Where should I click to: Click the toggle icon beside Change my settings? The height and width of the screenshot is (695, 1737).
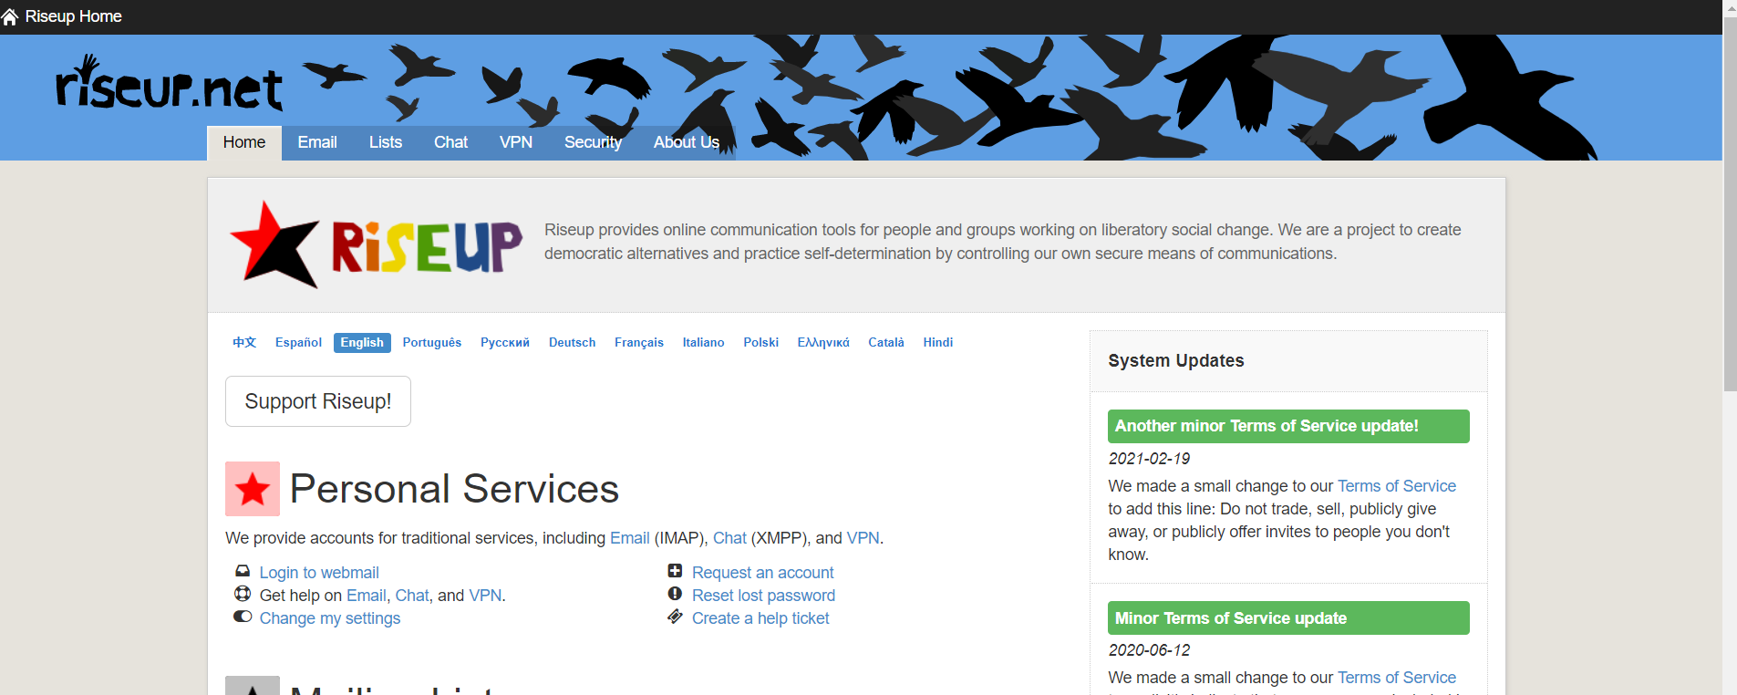point(243,617)
